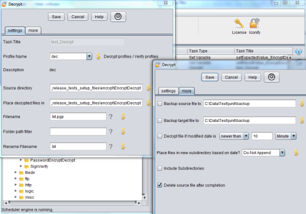Viewport: 306px width, 214px height.
Task: Click the Backup target file path field
Action: point(249,120)
